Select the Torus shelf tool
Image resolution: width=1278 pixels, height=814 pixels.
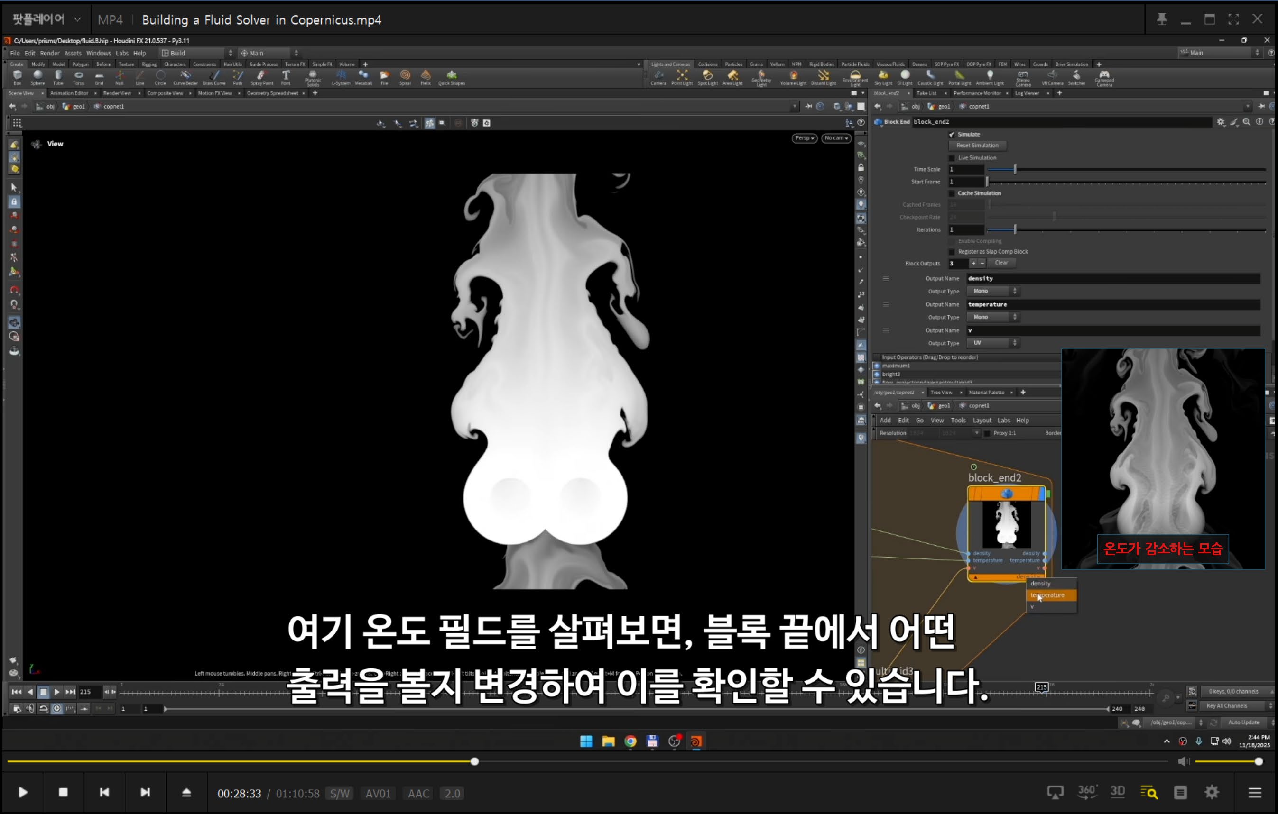[79, 77]
